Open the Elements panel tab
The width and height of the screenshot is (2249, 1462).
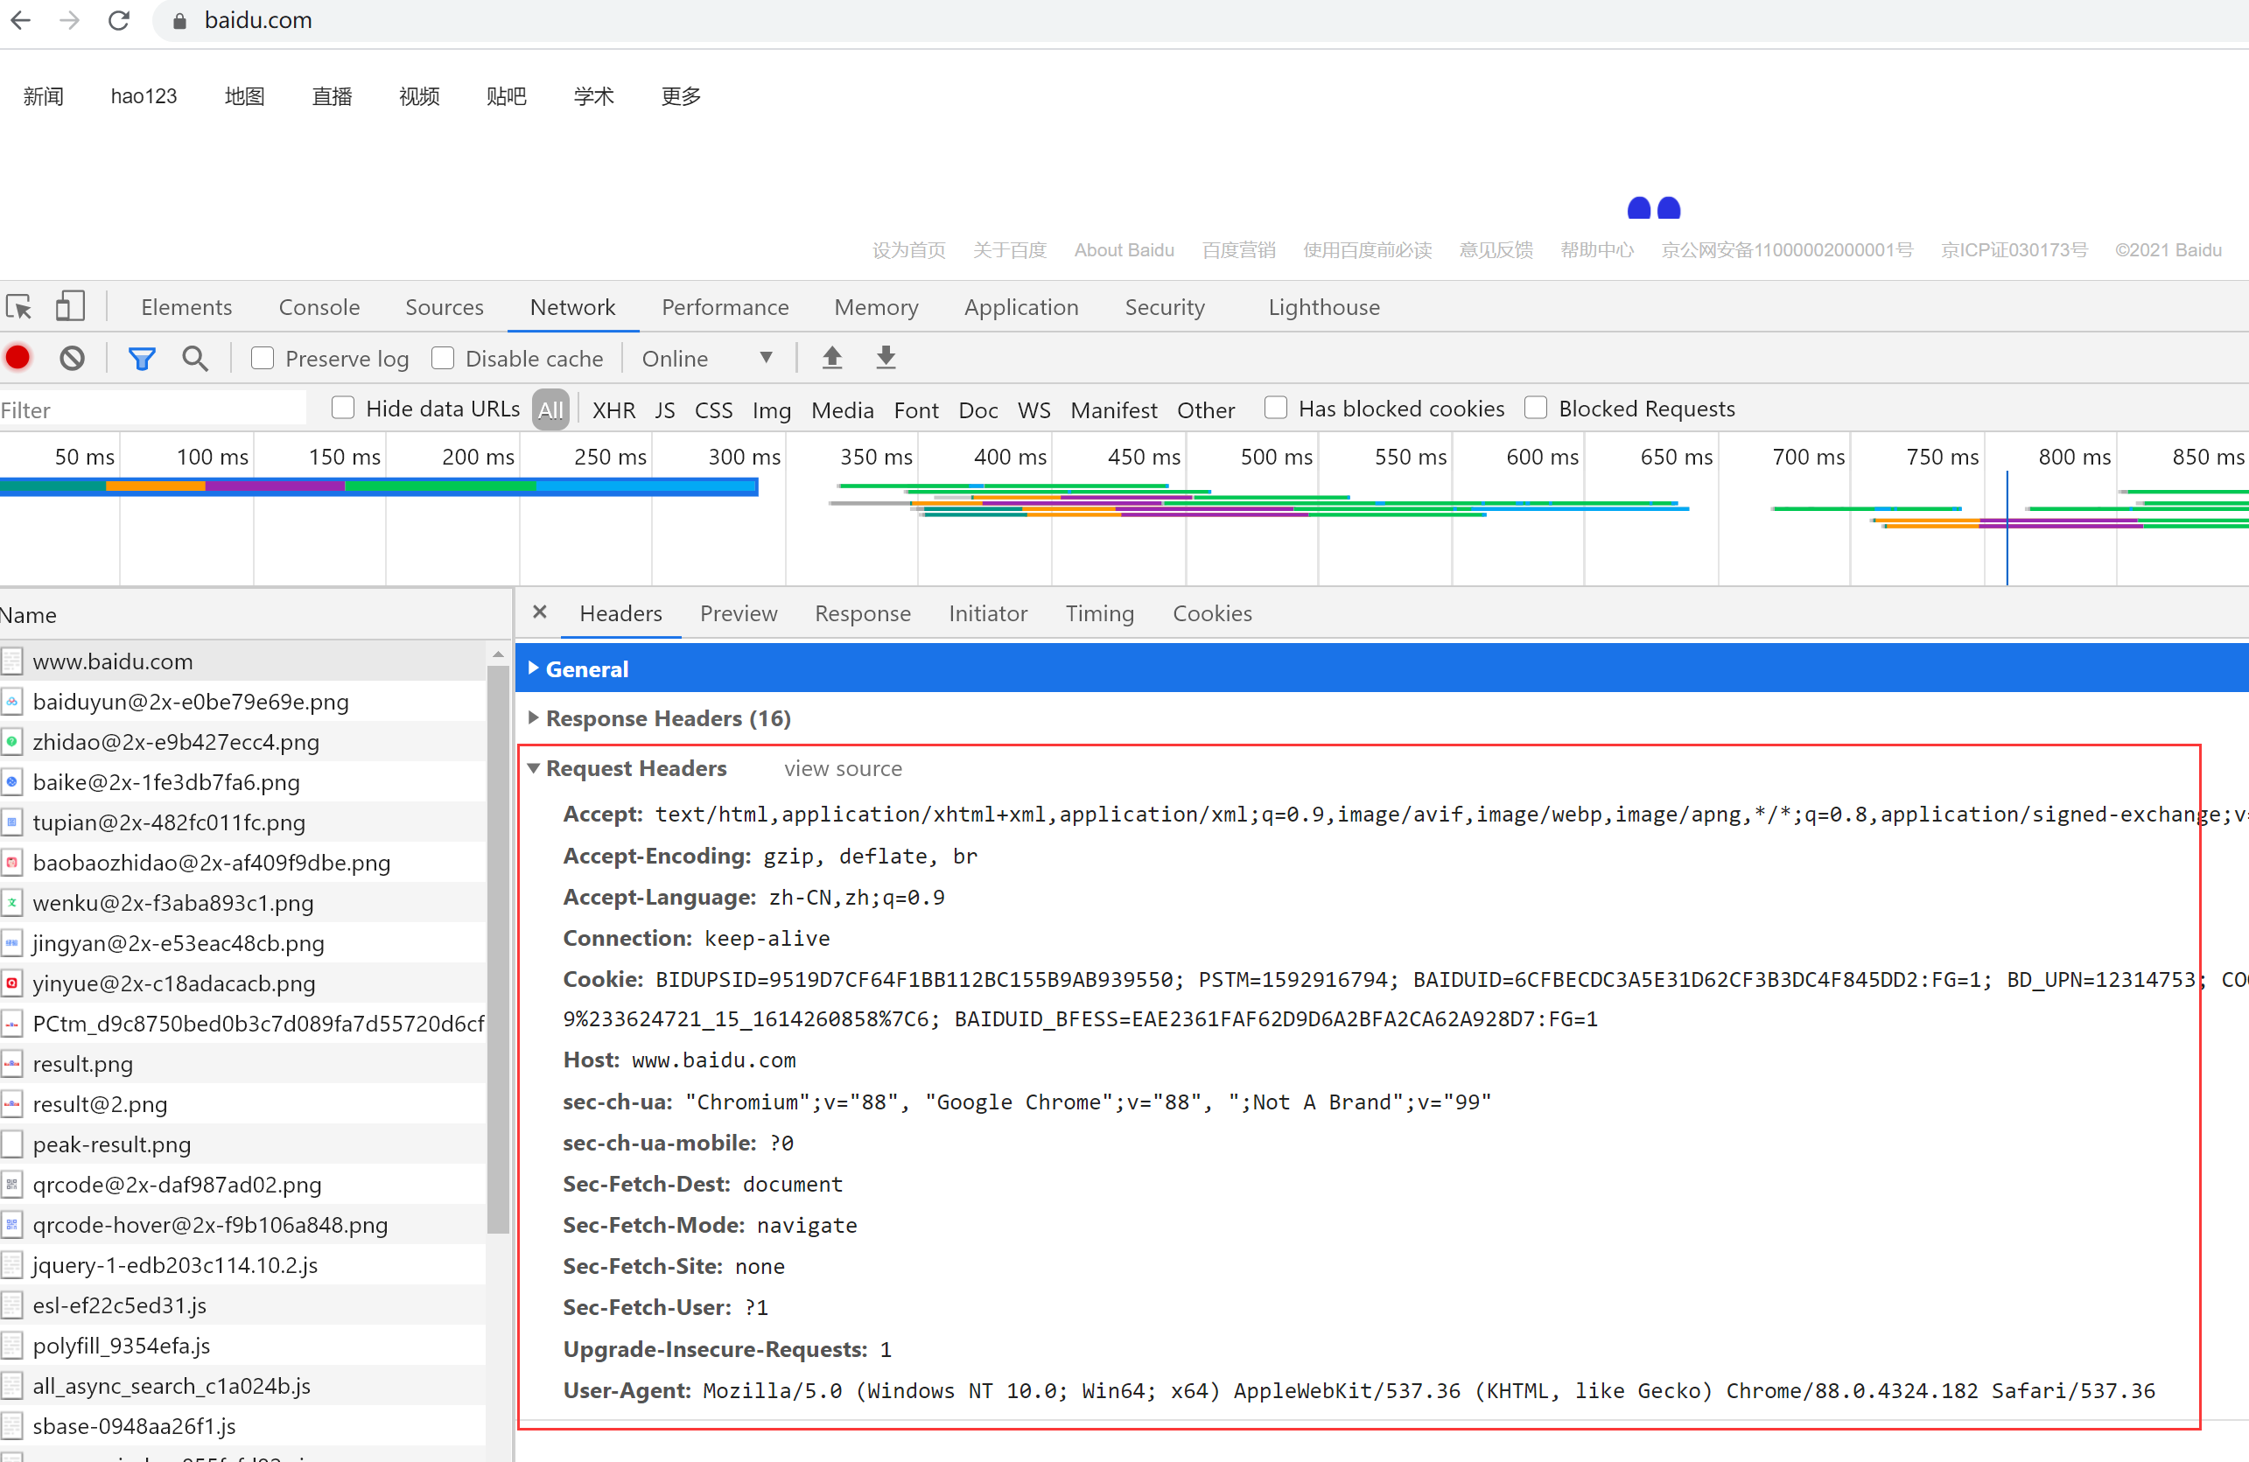click(186, 307)
